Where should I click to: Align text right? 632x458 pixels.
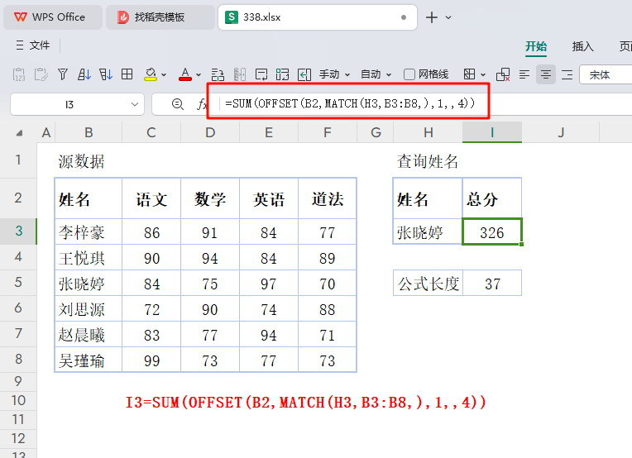pyautogui.click(x=567, y=74)
